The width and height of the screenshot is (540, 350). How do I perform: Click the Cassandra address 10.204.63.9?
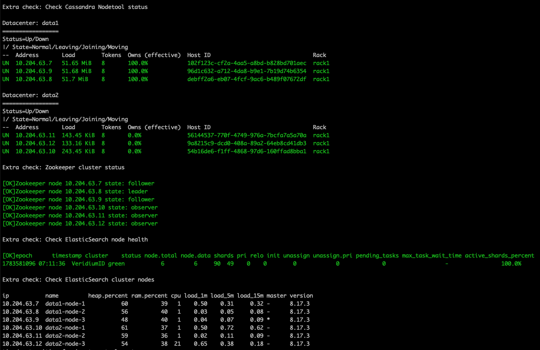point(34,71)
